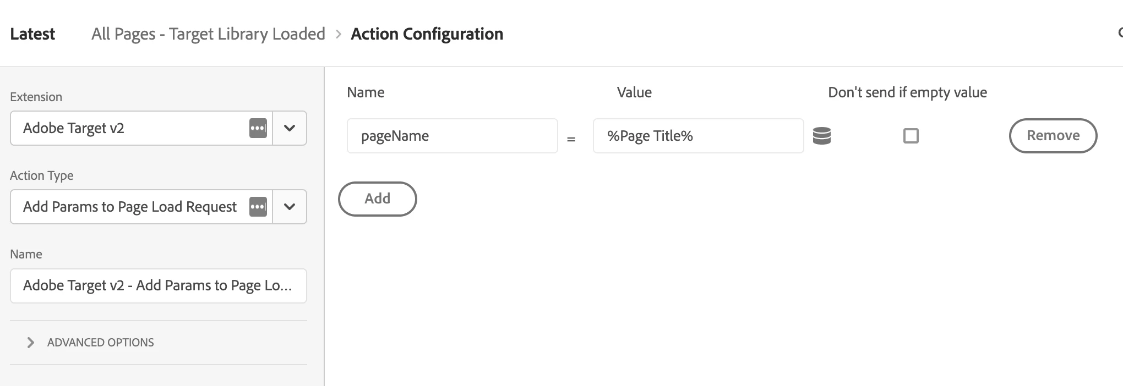Viewport: 1123px width, 386px height.
Task: Go to All Pages - Target Library Loaded breadcrumb
Action: (x=208, y=34)
